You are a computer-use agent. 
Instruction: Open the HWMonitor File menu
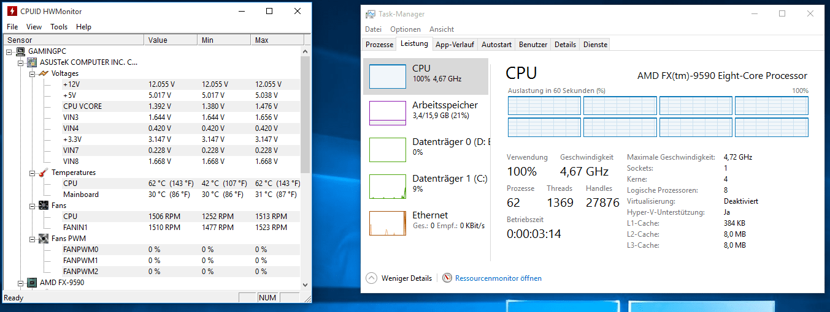12,27
